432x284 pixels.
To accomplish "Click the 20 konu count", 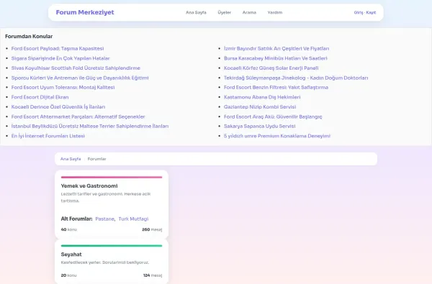I will (69, 275).
